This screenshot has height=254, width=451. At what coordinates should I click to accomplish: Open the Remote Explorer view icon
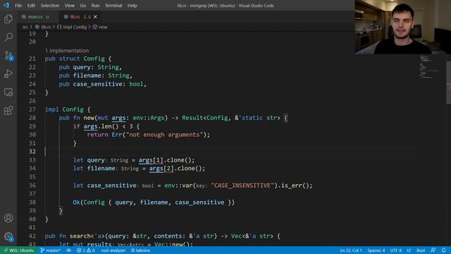tap(8, 92)
